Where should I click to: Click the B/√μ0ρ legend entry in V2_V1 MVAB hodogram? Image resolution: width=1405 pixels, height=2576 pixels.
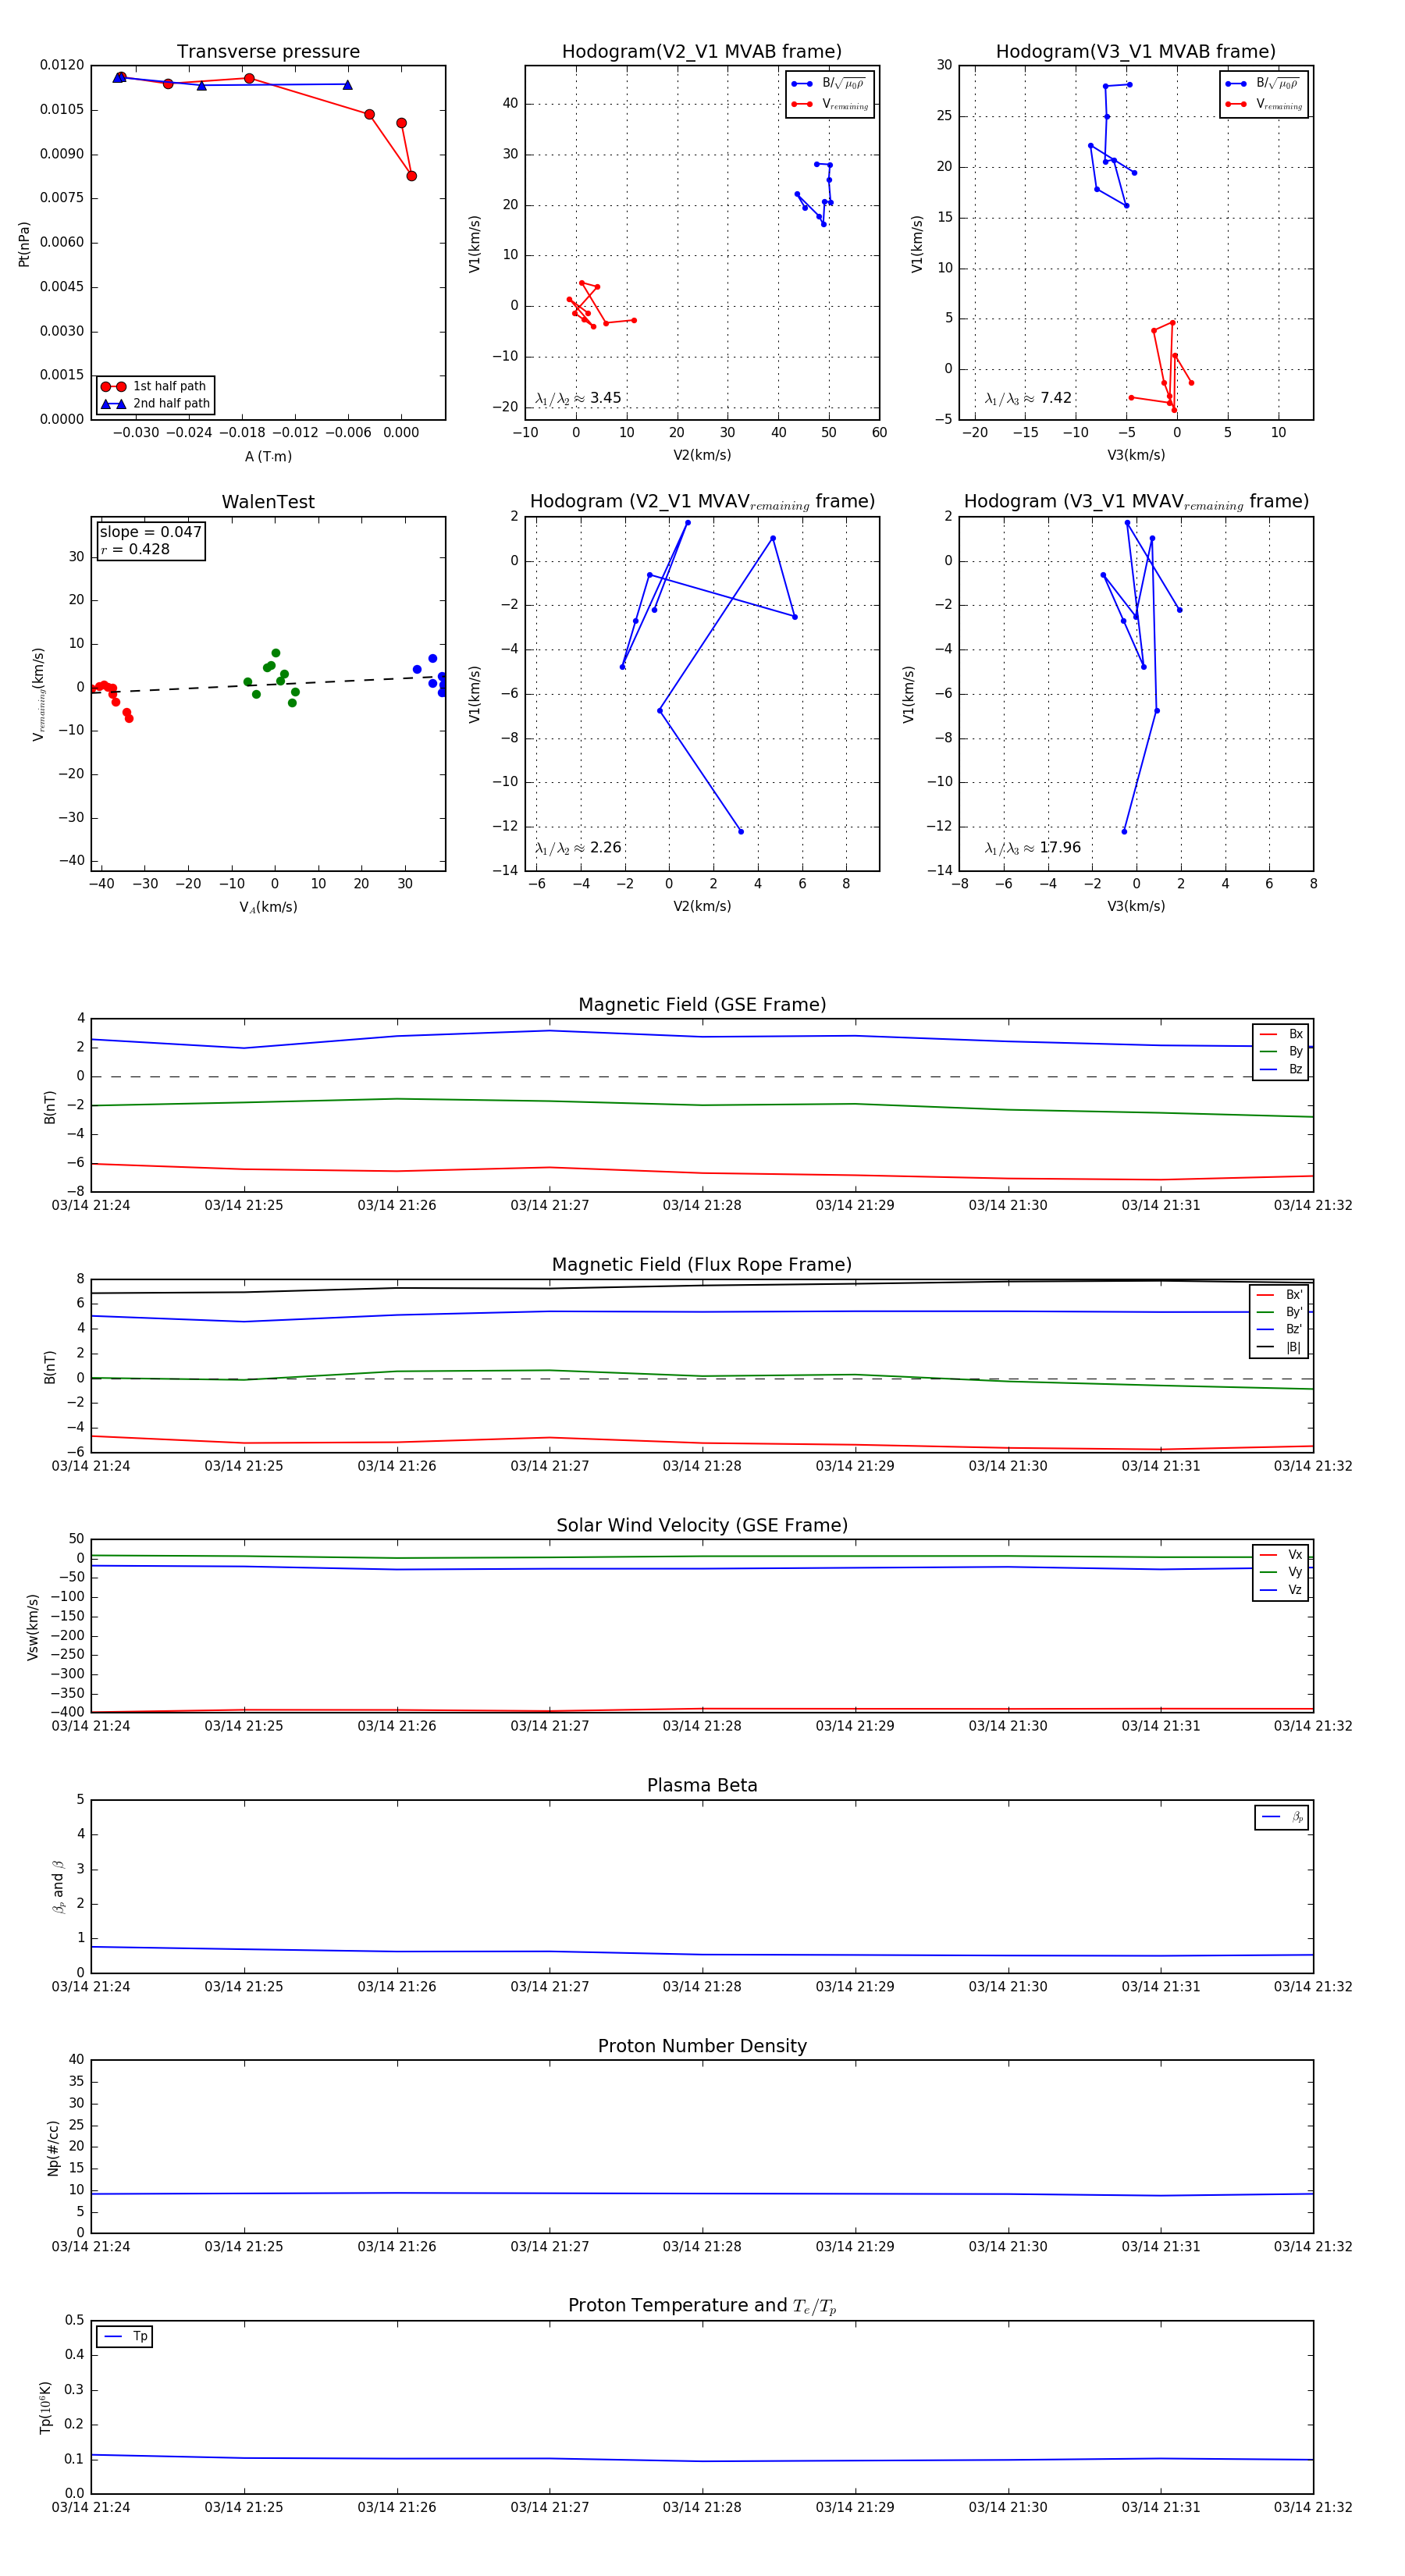[829, 84]
